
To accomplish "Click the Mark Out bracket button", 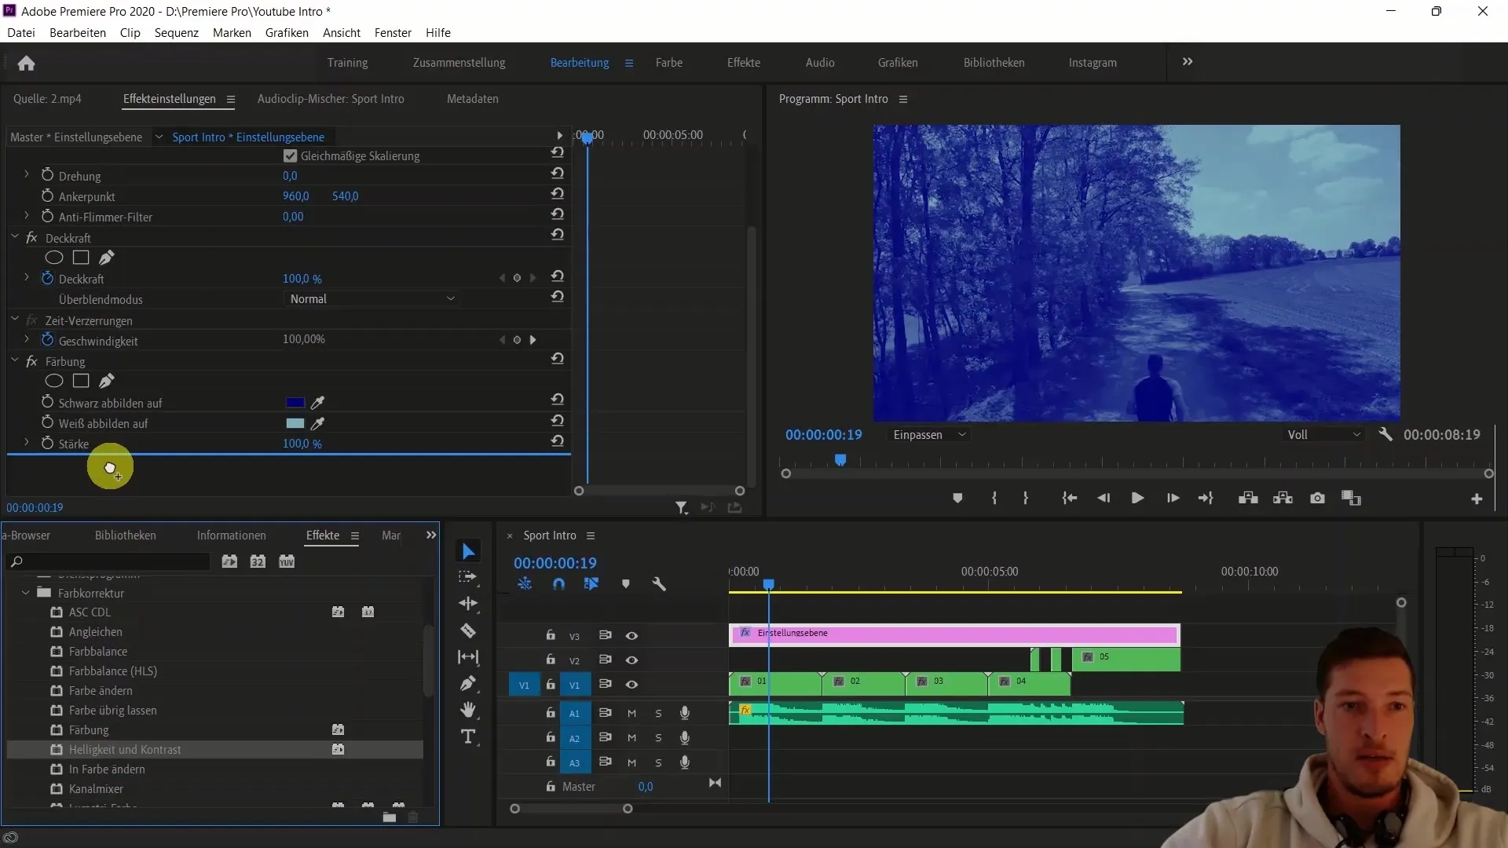I will 1026,499.
